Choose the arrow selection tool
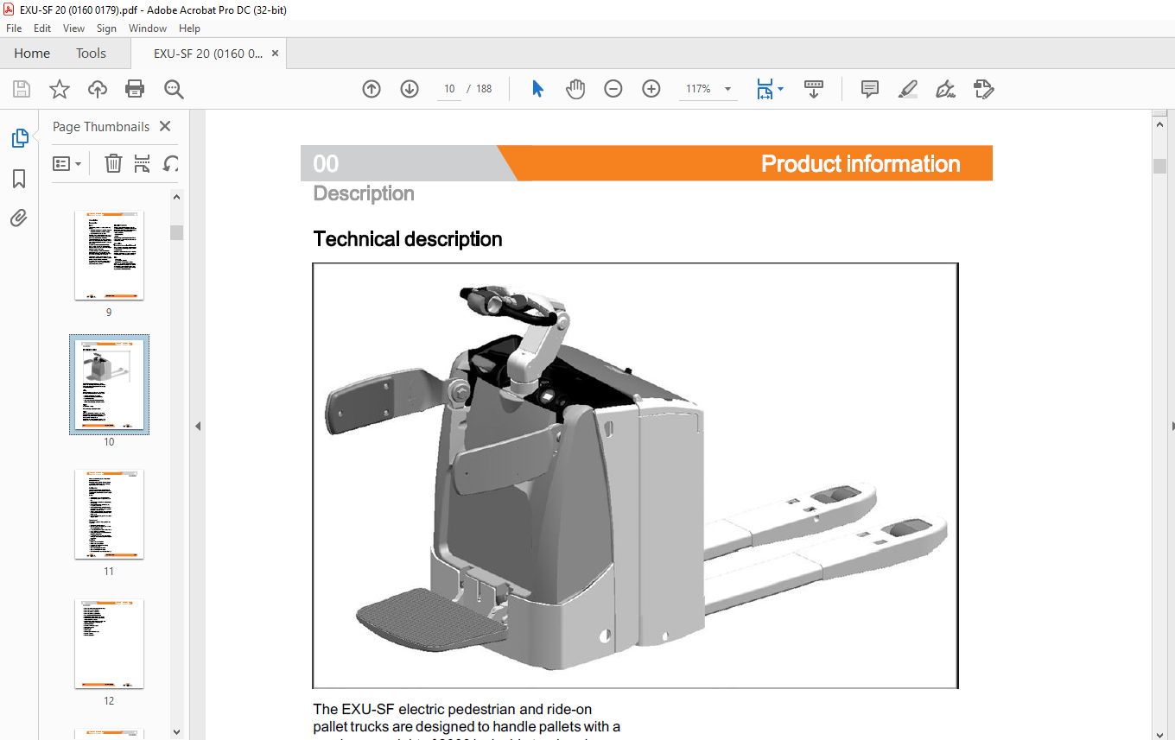This screenshot has height=740, width=1175. click(537, 89)
